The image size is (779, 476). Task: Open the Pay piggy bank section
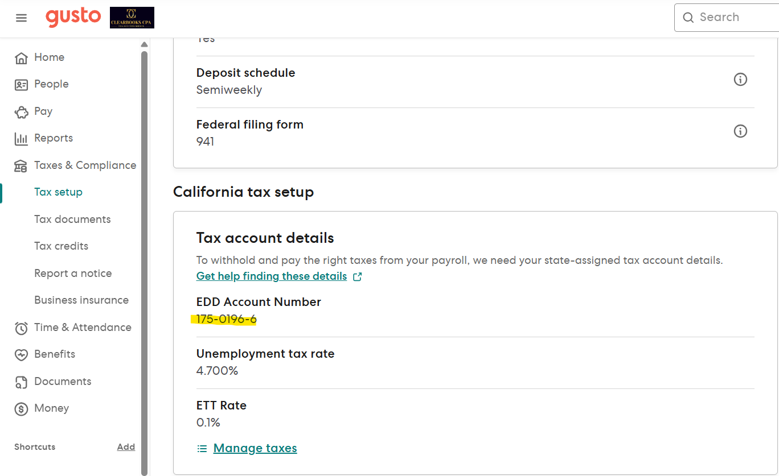[x=43, y=111]
